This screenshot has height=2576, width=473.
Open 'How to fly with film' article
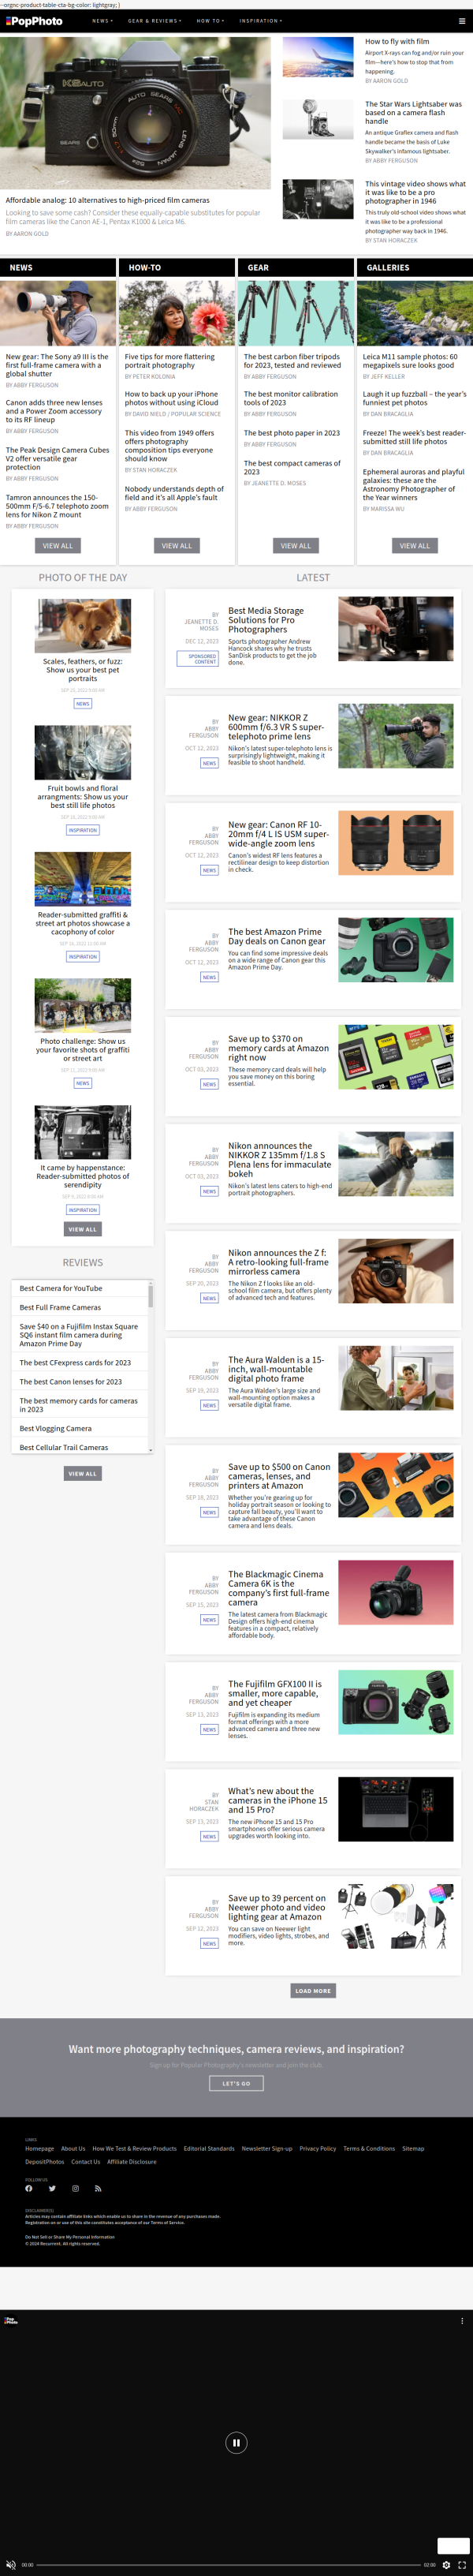click(x=397, y=42)
